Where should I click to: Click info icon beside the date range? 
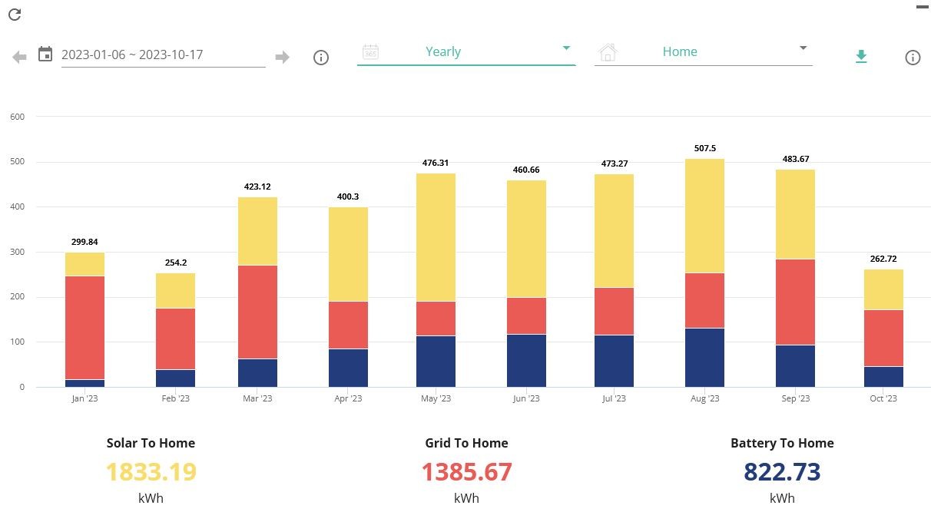pyautogui.click(x=321, y=58)
